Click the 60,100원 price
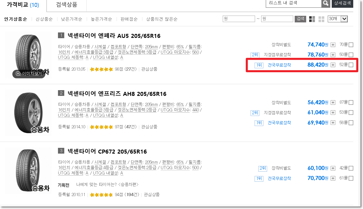This screenshot has height=209, width=363. click(318, 168)
